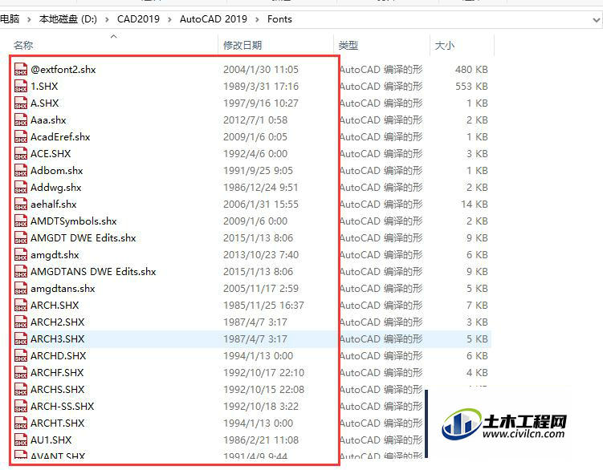This screenshot has height=470, width=603.
Task: Open address bar history dropdown arrow
Action: pos(597,19)
